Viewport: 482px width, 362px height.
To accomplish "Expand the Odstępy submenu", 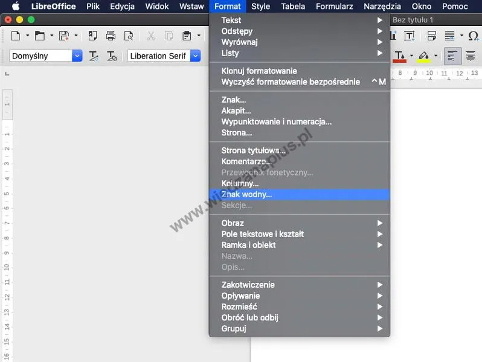I will 300,31.
